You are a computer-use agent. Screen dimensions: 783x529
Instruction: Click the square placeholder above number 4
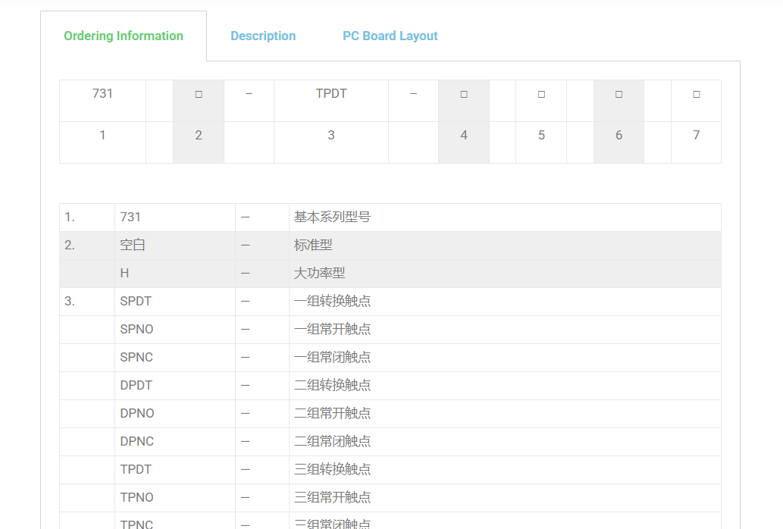tap(464, 94)
